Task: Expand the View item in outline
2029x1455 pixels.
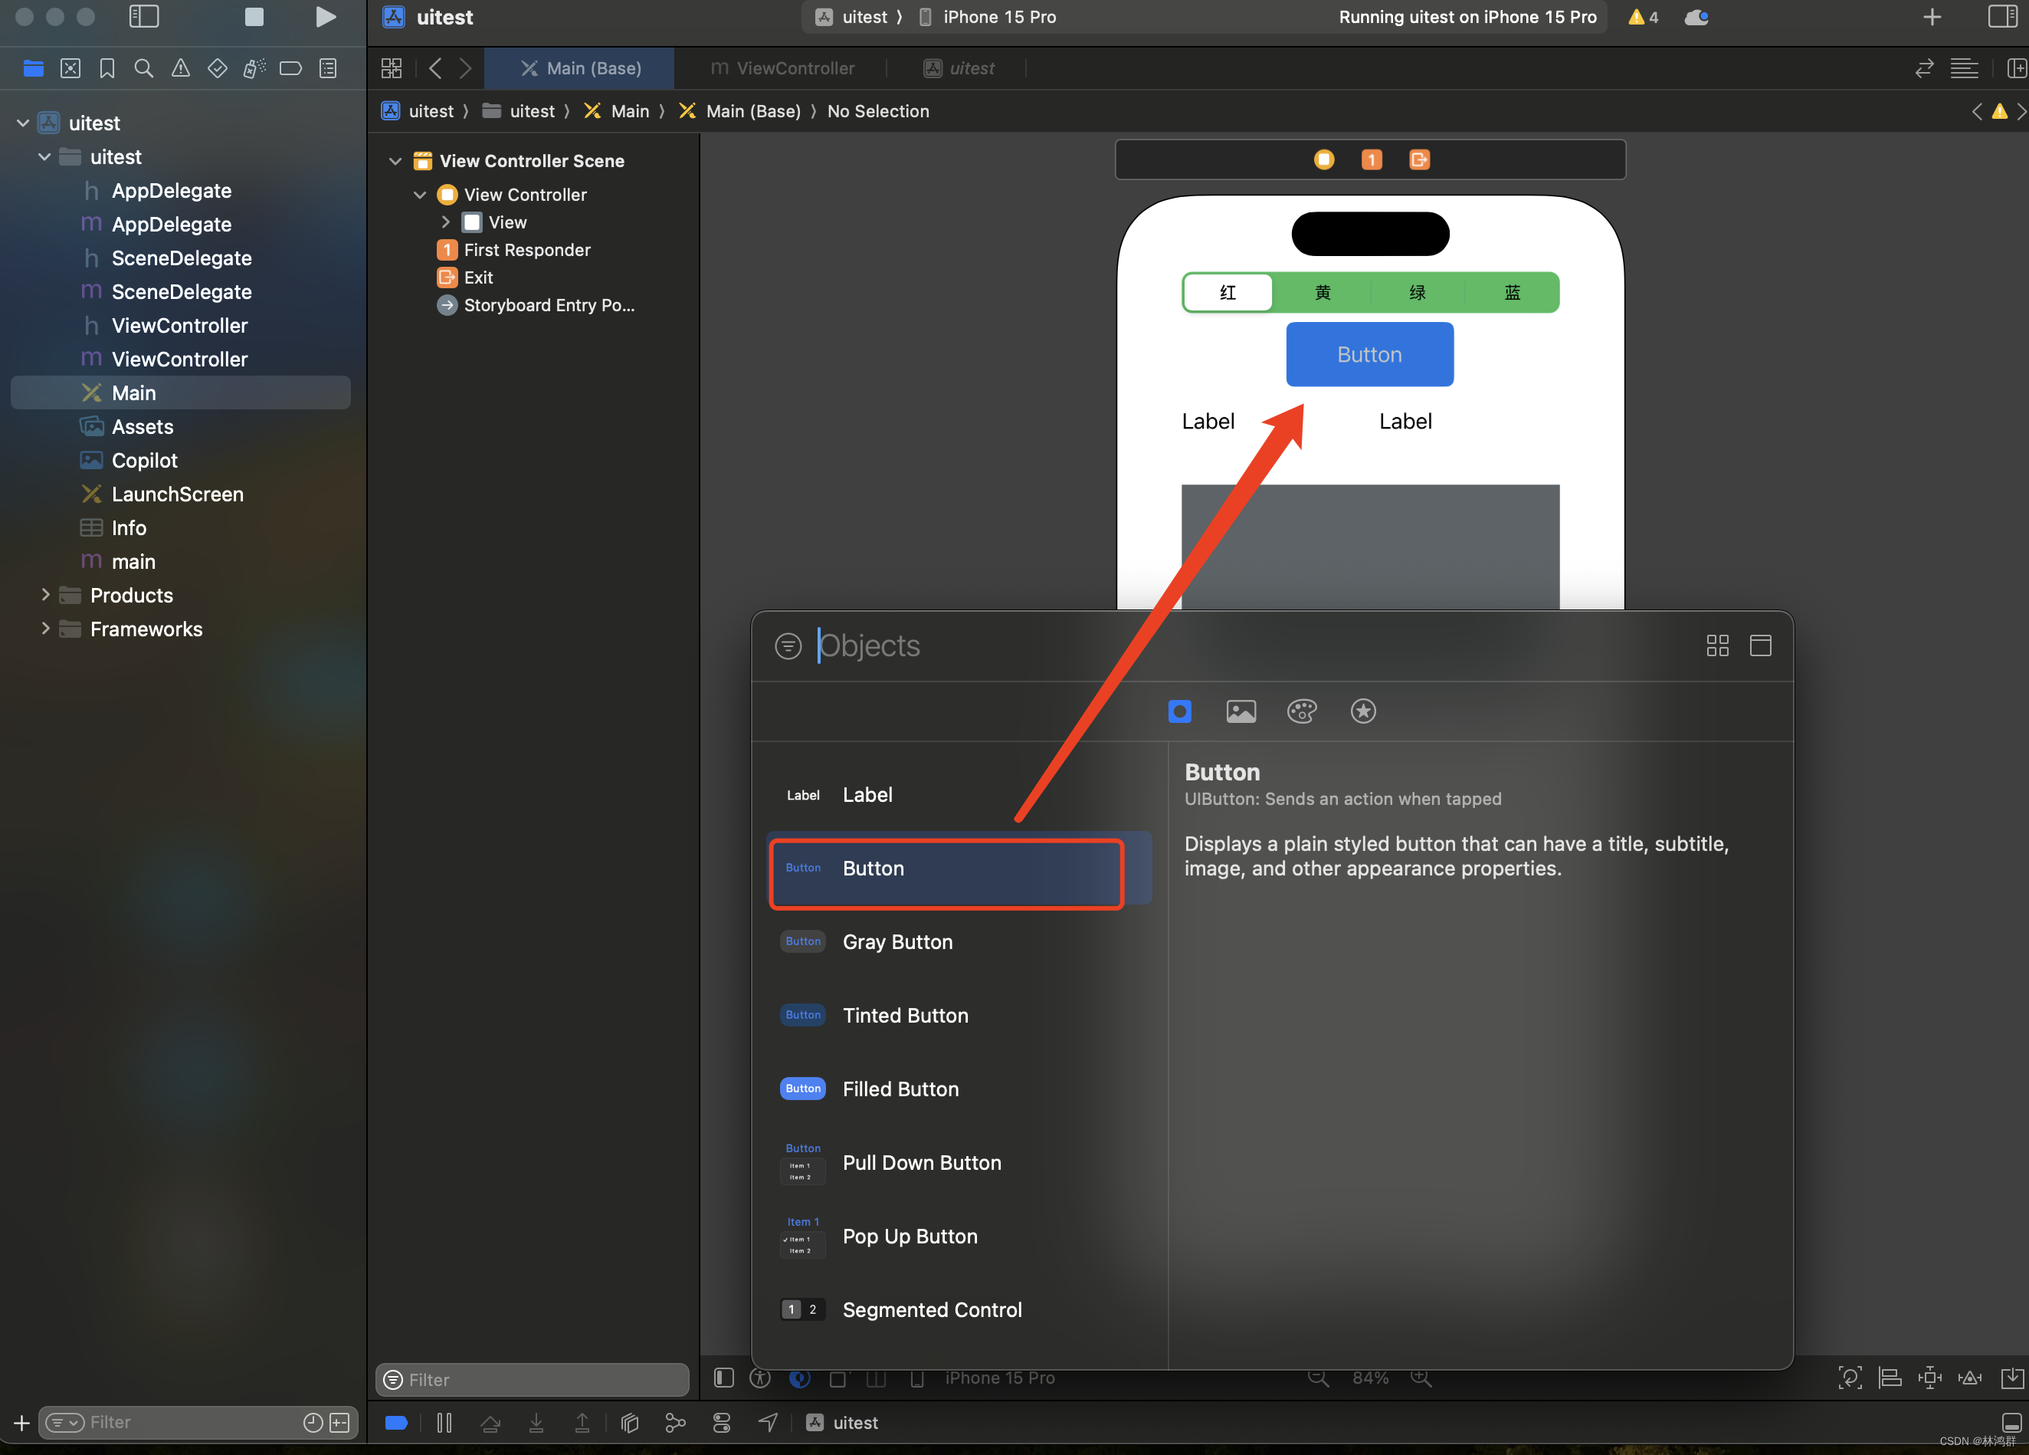Action: click(444, 222)
